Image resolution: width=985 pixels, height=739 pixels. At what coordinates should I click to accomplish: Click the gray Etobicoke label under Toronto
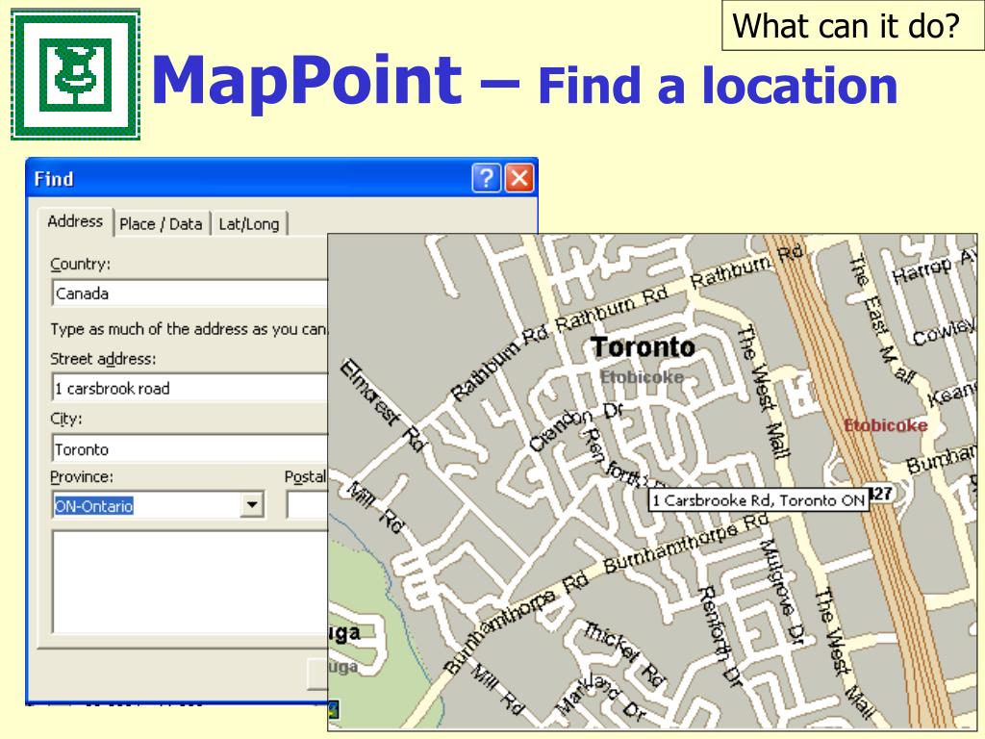642,377
